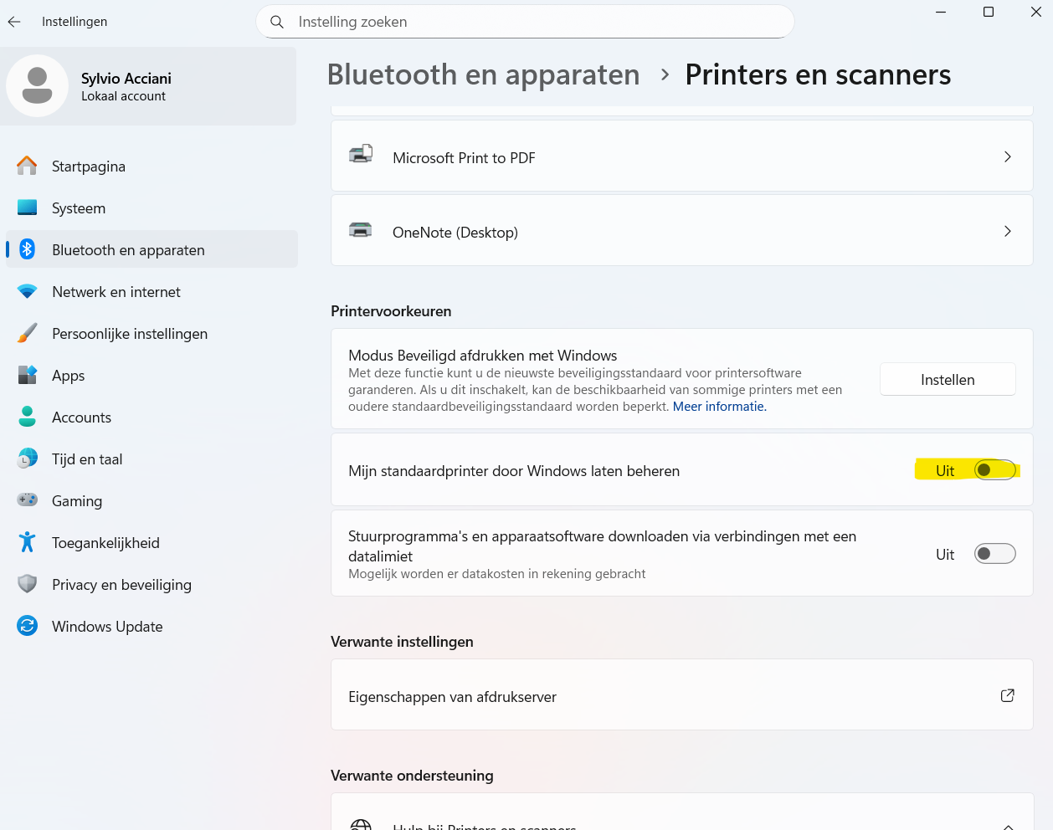Open Persoonlijke instellingen page
The width and height of the screenshot is (1053, 830).
coord(152,333)
